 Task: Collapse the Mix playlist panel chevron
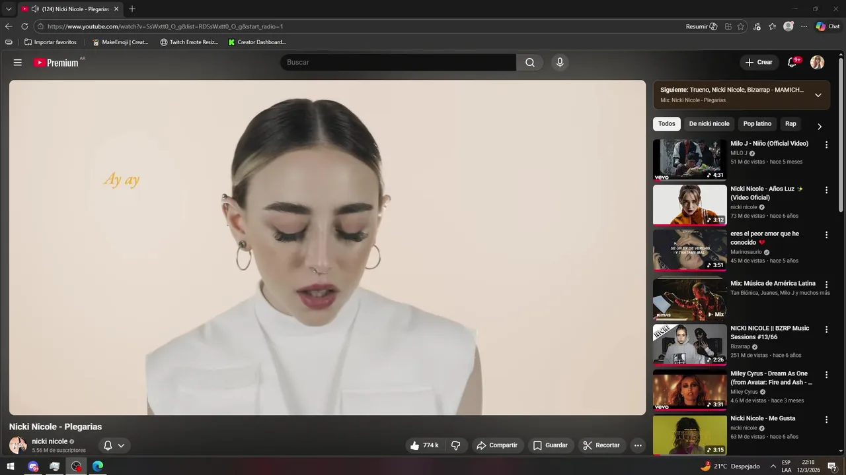818,95
